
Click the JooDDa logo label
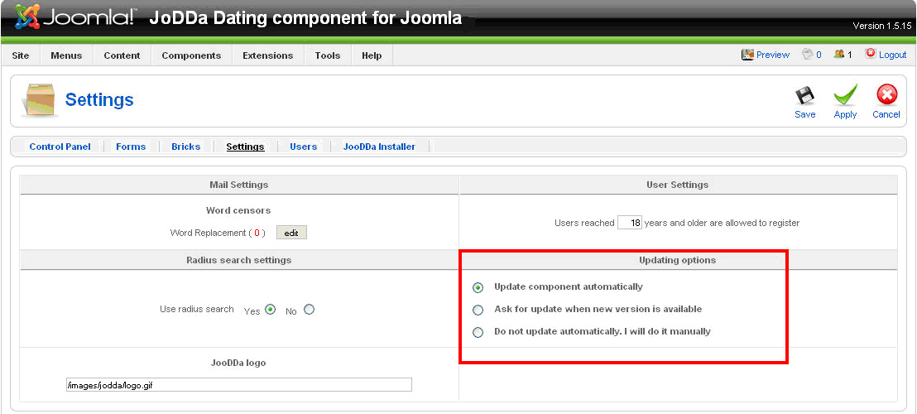coord(238,363)
